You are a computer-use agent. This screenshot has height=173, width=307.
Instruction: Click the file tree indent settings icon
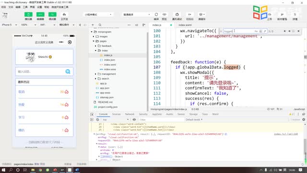[x=136, y=25]
